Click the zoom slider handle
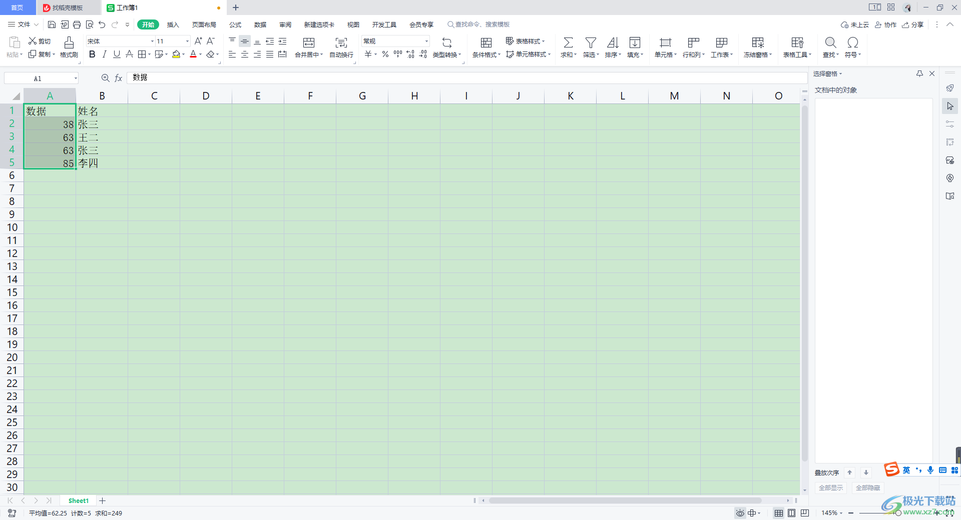The width and height of the screenshot is (961, 520). (x=898, y=513)
